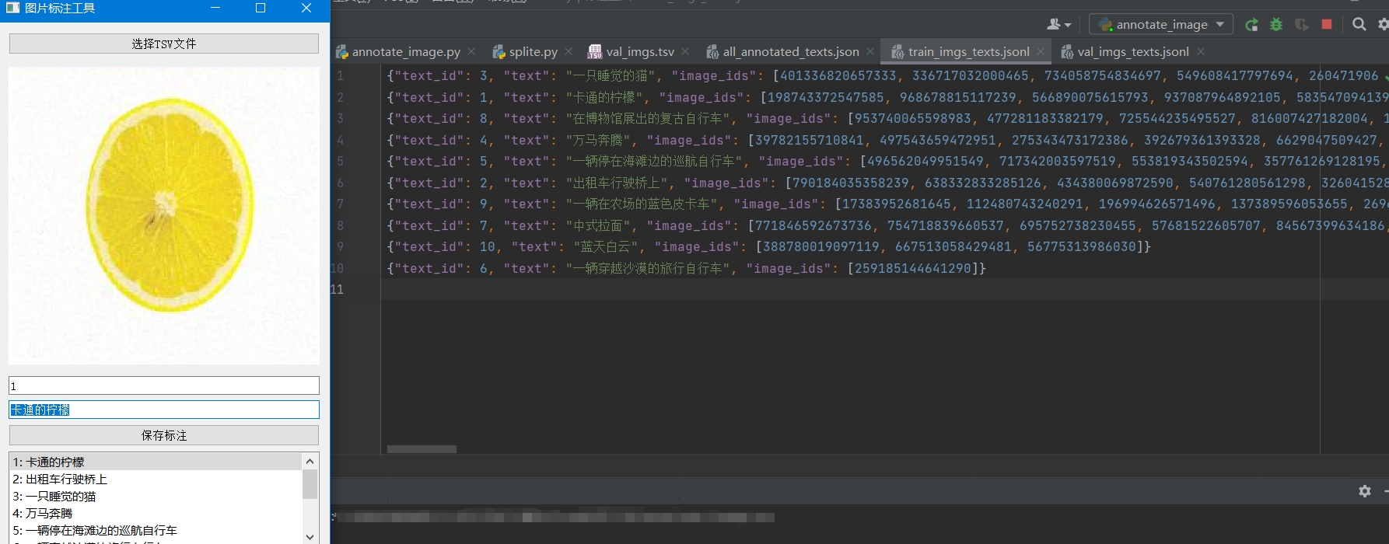1389x544 pixels.
Task: Click the 保存标注 save button
Action: [x=164, y=435]
